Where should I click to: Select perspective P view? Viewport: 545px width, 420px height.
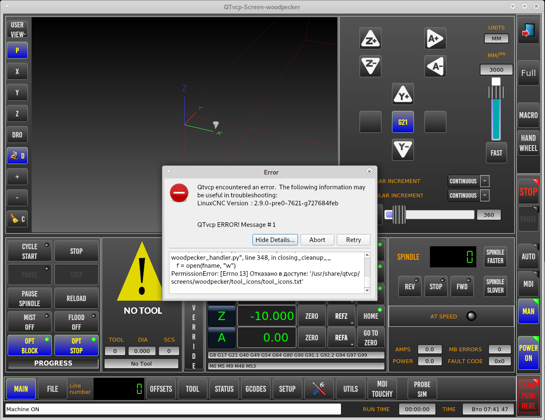[x=17, y=50]
